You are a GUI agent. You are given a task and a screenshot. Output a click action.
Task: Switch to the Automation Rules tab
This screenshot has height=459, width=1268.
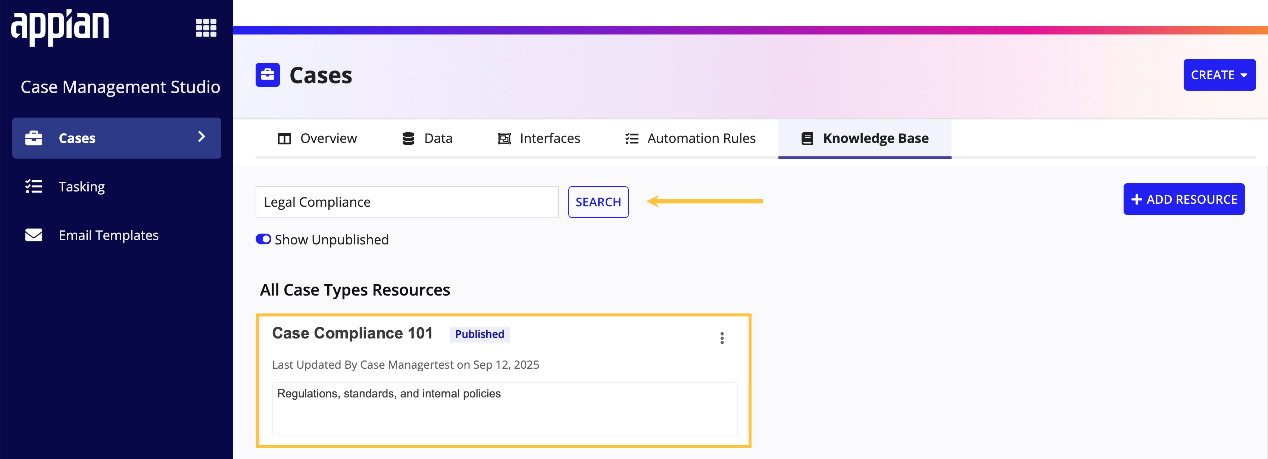[x=690, y=138]
